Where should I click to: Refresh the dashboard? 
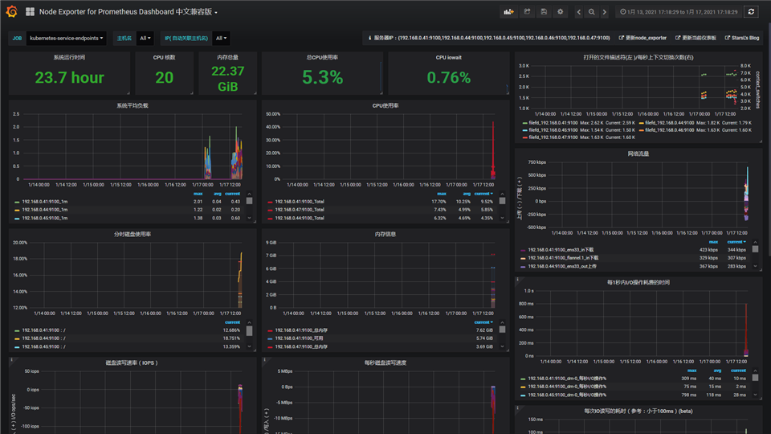[x=752, y=12]
